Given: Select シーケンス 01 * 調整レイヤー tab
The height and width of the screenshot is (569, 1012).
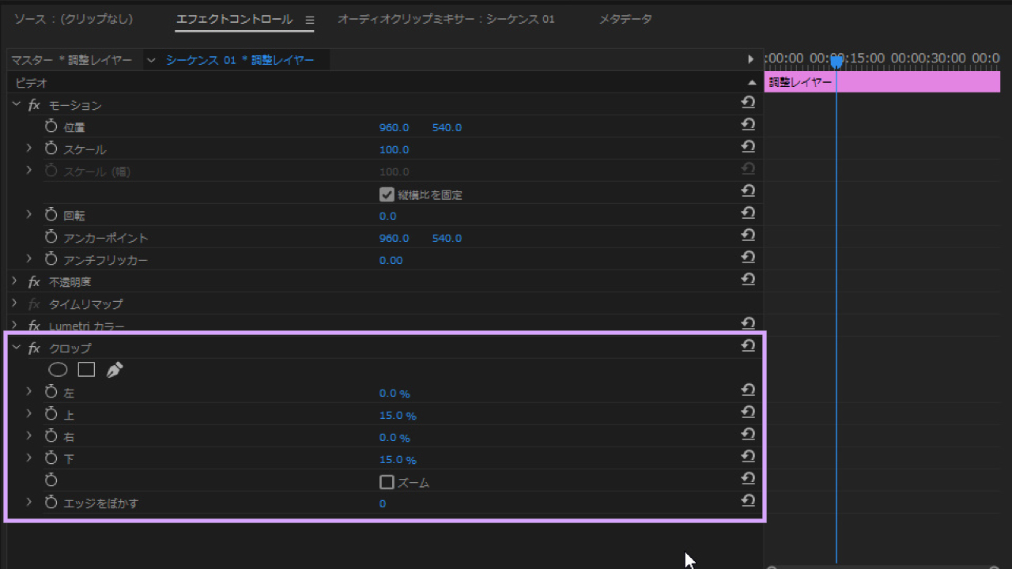Looking at the screenshot, I should [240, 60].
